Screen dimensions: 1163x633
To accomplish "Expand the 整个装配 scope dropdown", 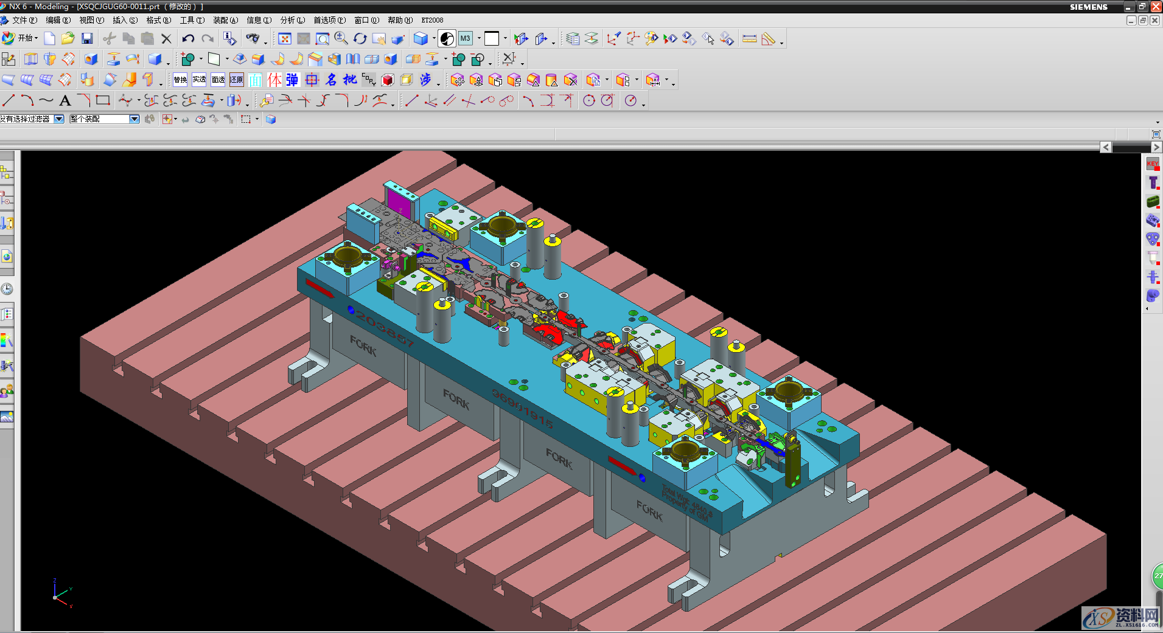I will [x=134, y=119].
